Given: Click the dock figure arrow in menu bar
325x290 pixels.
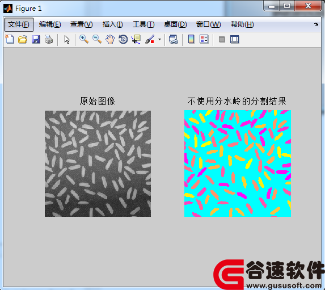Looking at the screenshot, I should [x=316, y=24].
